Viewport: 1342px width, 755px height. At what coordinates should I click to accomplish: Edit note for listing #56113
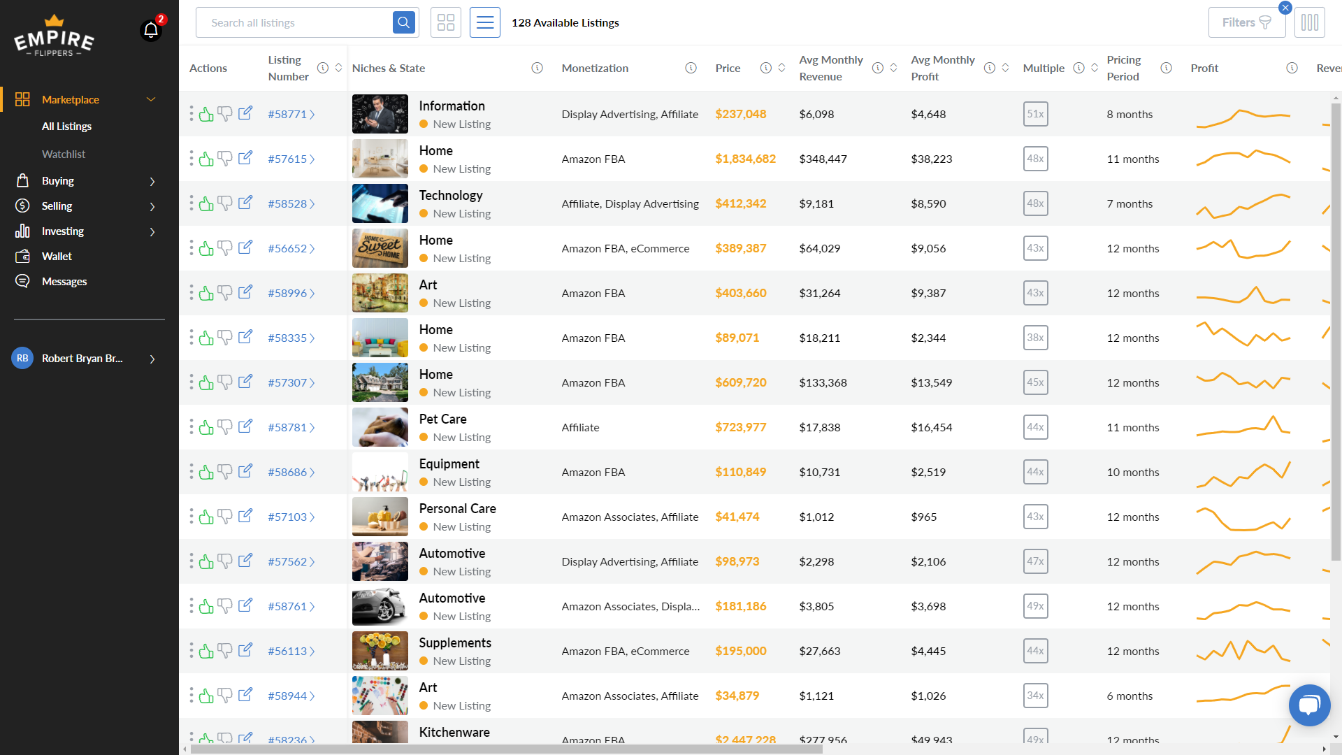click(245, 650)
